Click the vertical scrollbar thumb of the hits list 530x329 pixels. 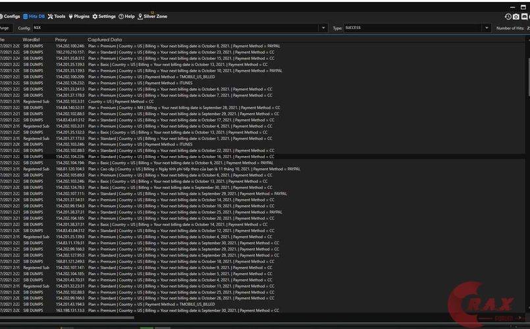[x=528, y=76]
